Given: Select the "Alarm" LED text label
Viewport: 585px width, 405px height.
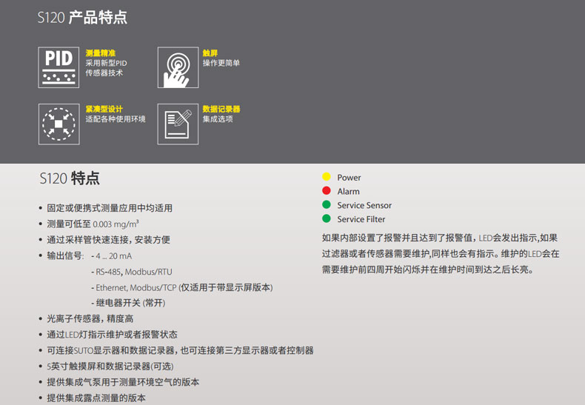Looking at the screenshot, I should (x=348, y=192).
